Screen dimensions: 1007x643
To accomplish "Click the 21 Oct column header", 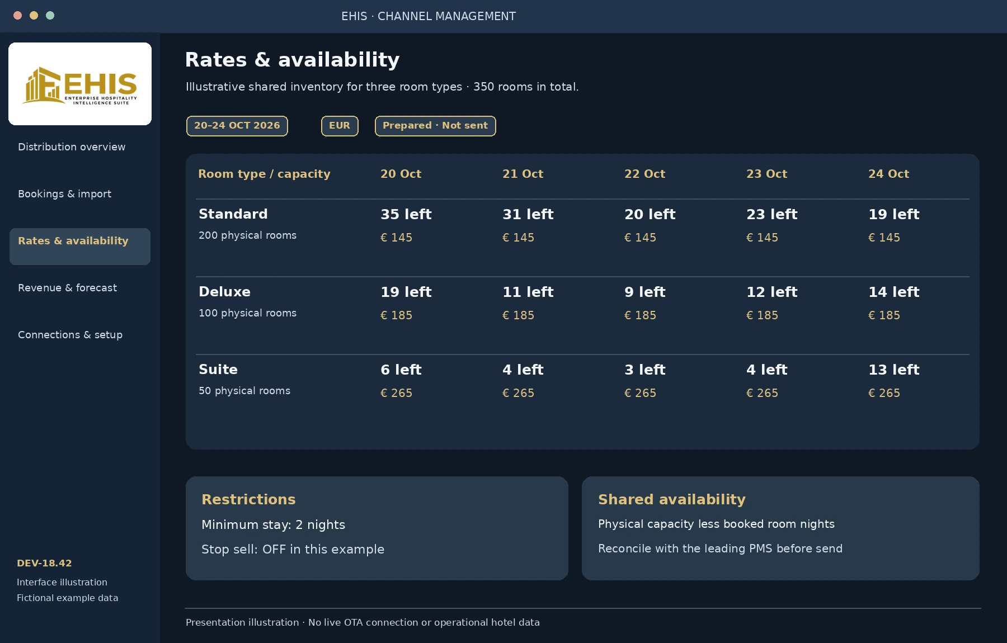I will [523, 174].
